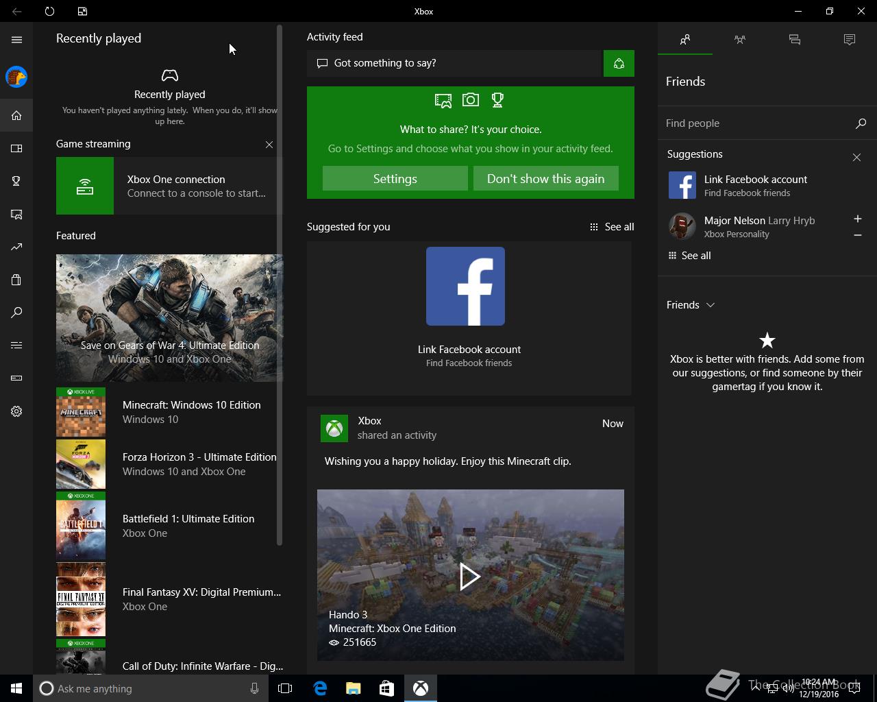Image resolution: width=877 pixels, height=702 pixels.
Task: Open File Explorer from taskbar
Action: (x=354, y=688)
